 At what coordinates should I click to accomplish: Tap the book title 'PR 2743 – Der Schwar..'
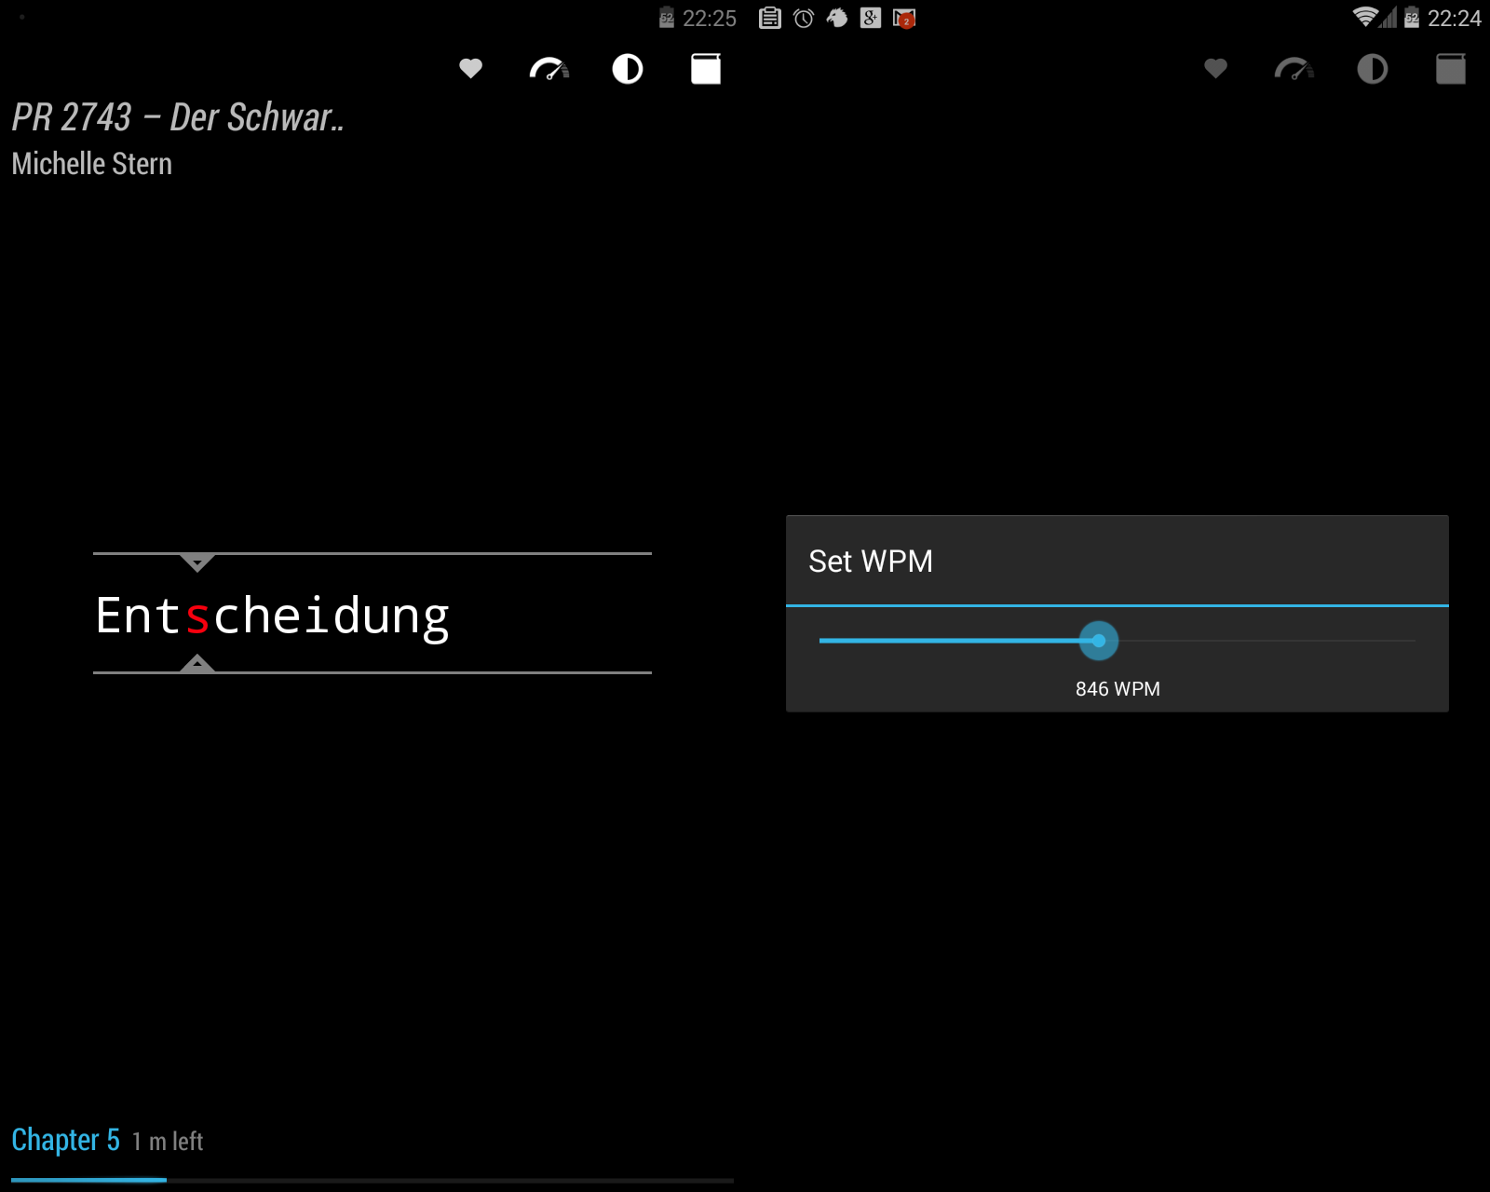point(178,117)
